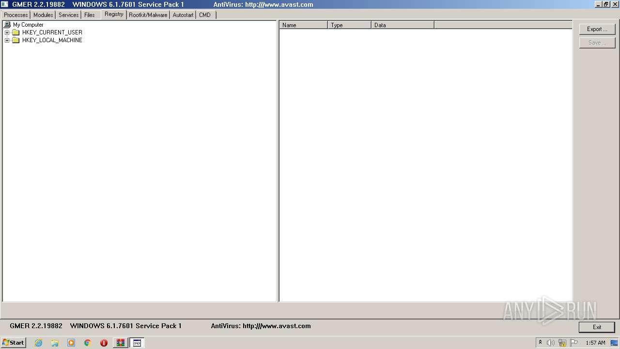Viewport: 620px width, 349px height.
Task: Launch Internet Explorer from the taskbar
Action: [x=39, y=343]
